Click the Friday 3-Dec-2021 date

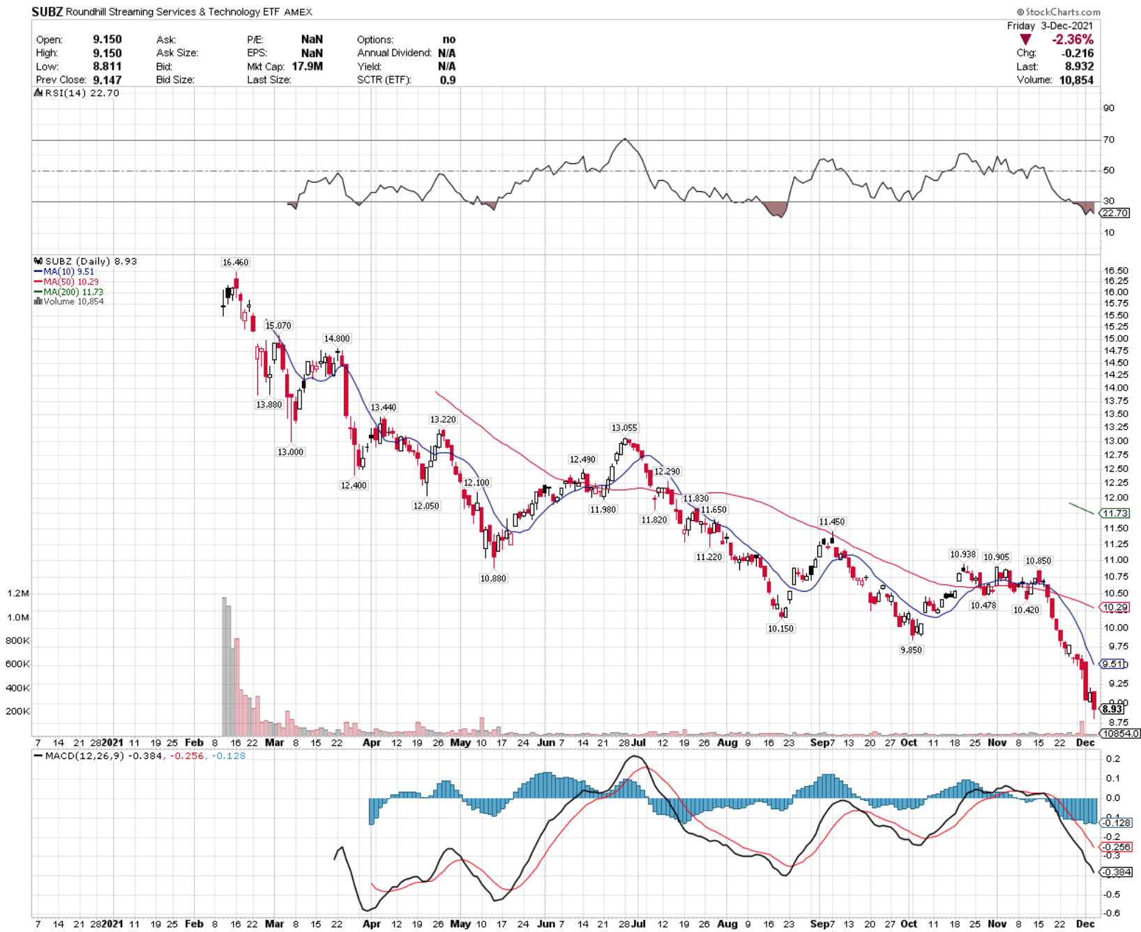point(1050,26)
